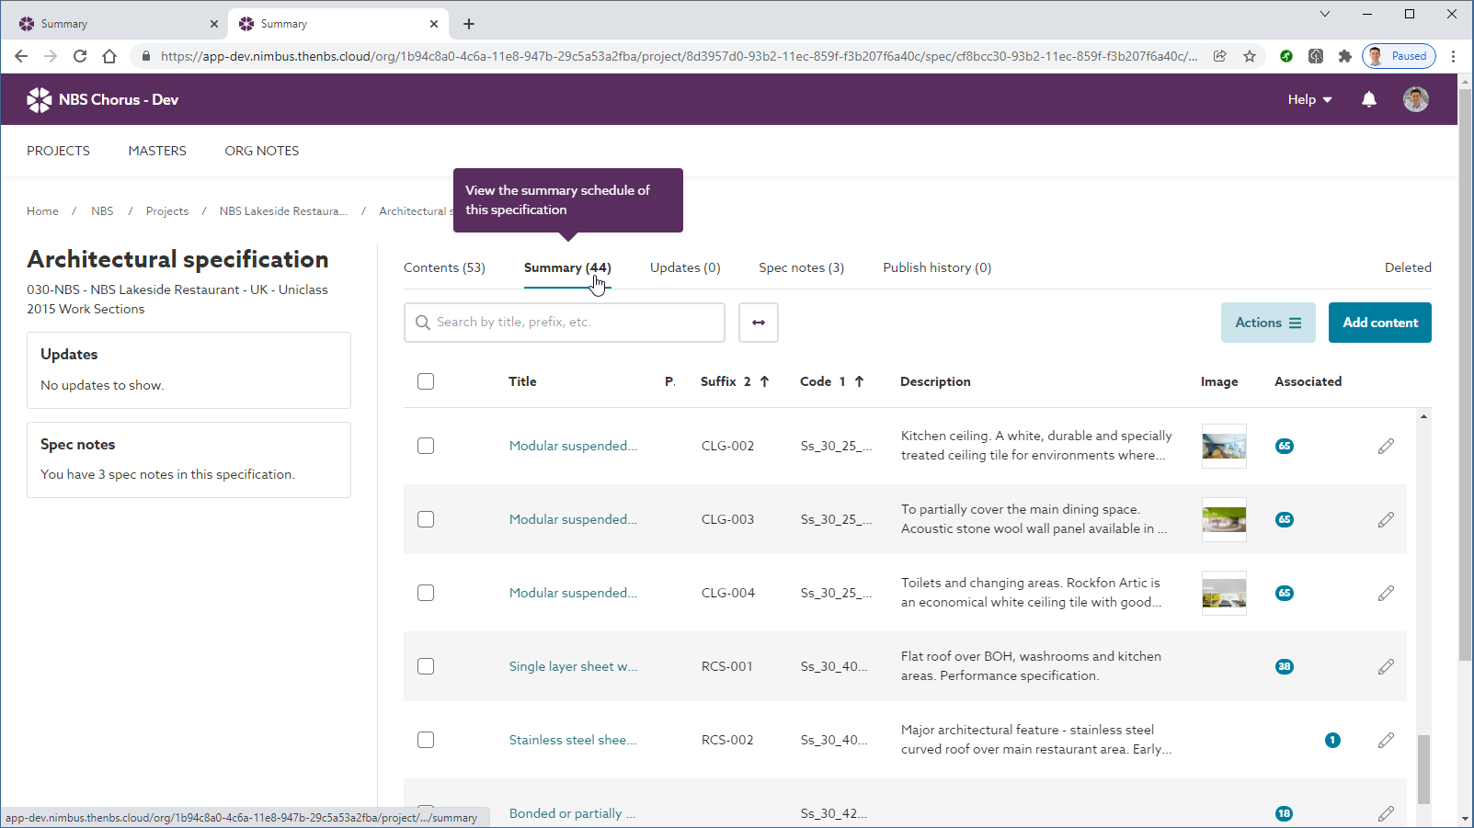Image resolution: width=1474 pixels, height=828 pixels.
Task: Open the Home breadcrumb link
Action: click(x=42, y=211)
